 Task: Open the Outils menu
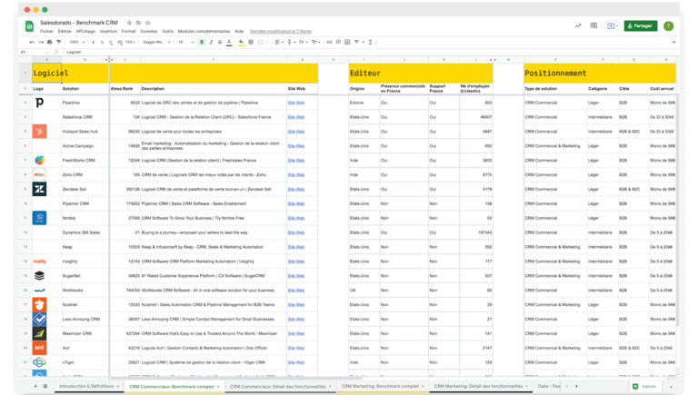pyautogui.click(x=167, y=32)
